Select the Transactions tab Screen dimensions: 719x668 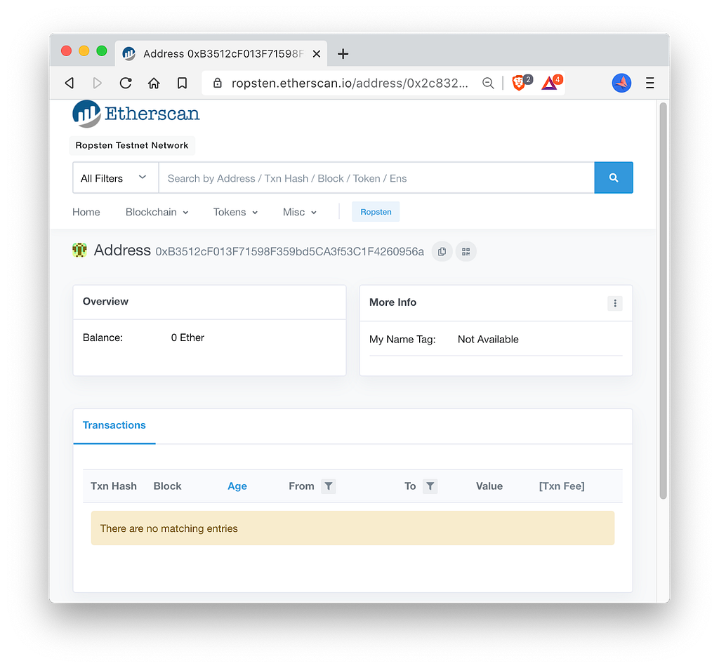114,425
